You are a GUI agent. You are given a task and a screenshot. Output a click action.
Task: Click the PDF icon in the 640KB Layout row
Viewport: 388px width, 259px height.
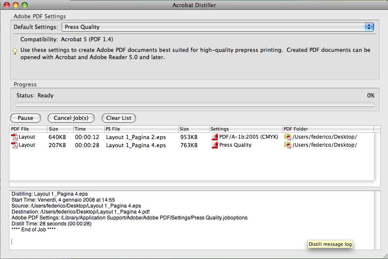click(x=14, y=137)
